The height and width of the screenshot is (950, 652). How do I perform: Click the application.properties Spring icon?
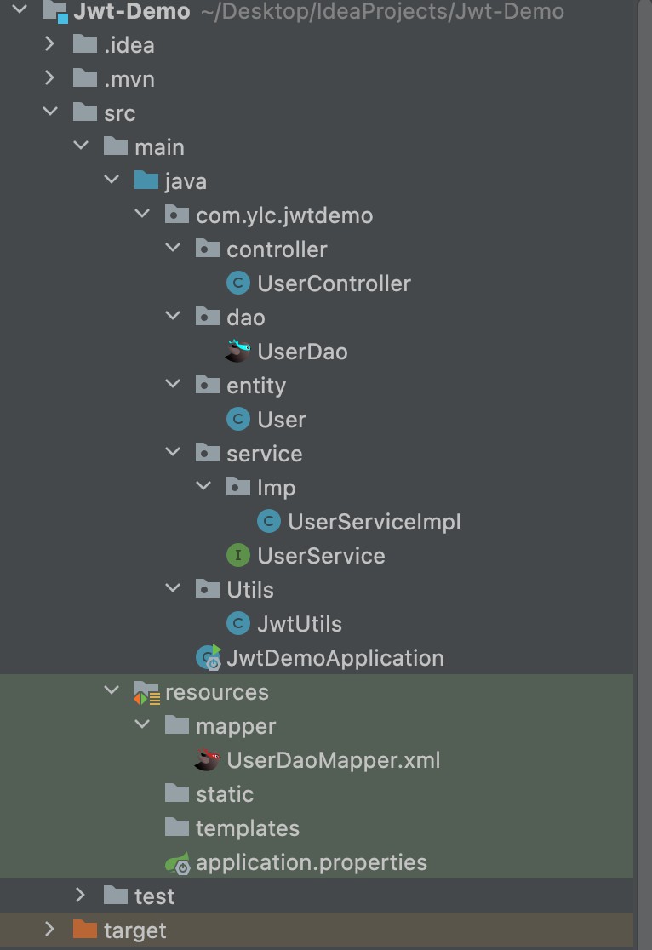(x=177, y=862)
